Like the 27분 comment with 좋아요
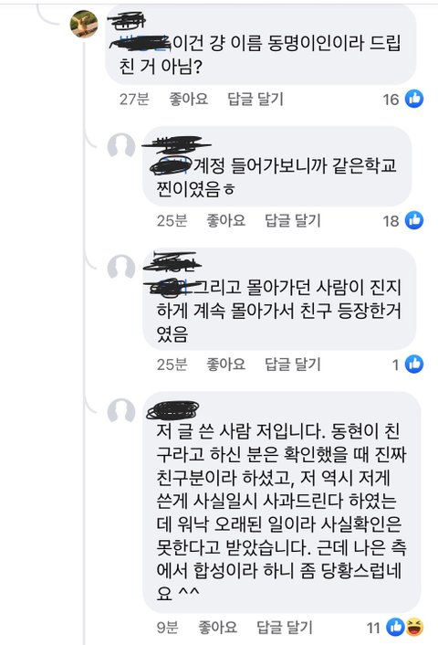 point(189,100)
